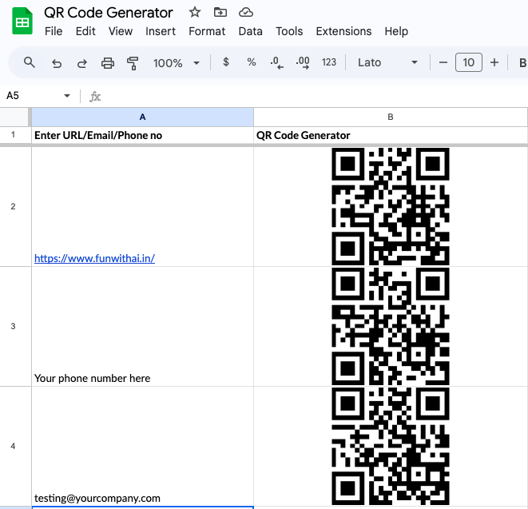Star the QR Code Generator document
Screen dimensions: 528x509
point(195,13)
